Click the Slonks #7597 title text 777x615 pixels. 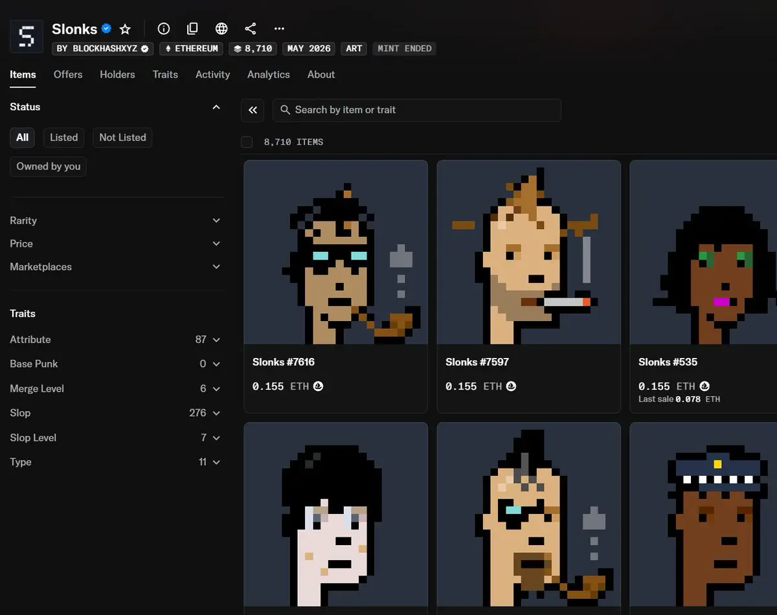tap(477, 362)
